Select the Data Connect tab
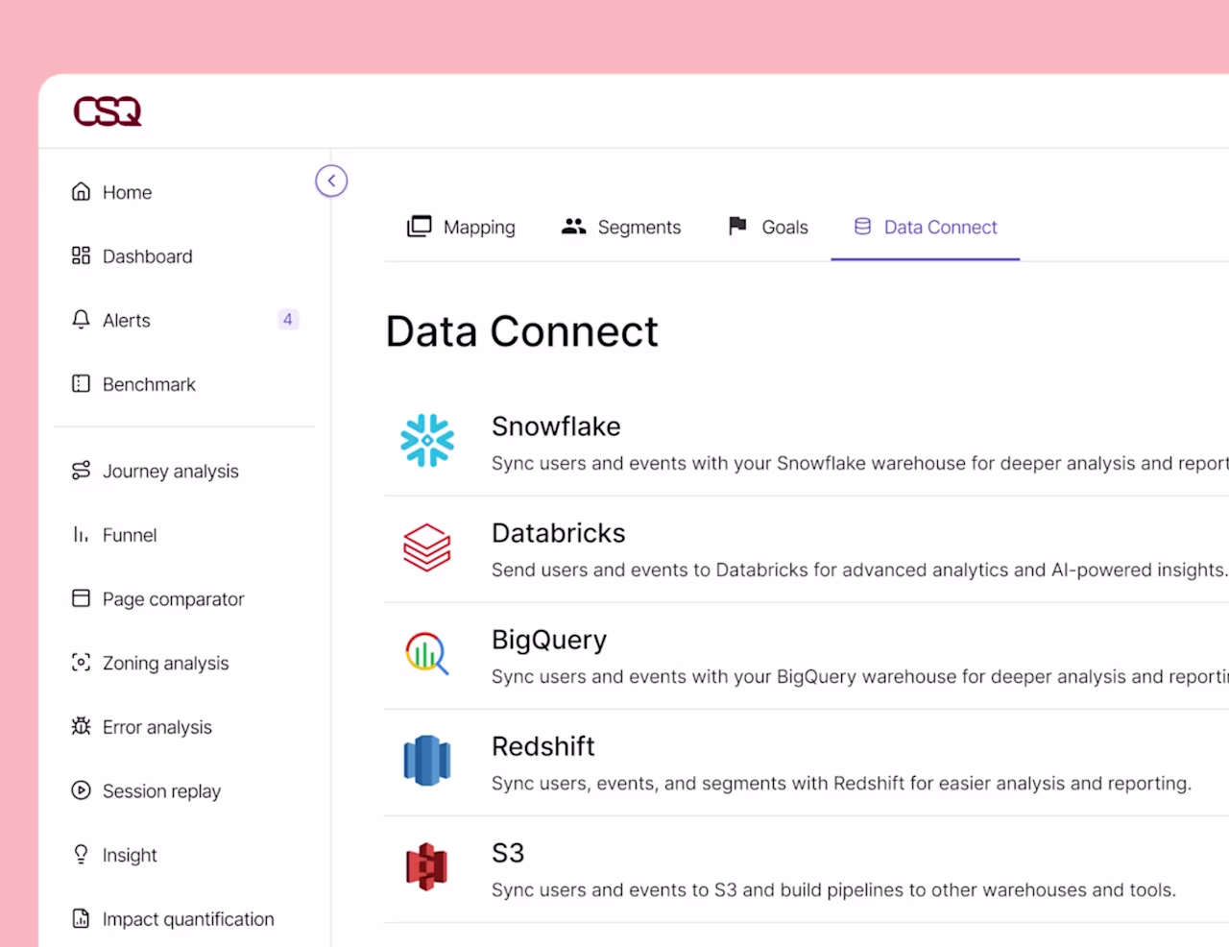 click(926, 227)
